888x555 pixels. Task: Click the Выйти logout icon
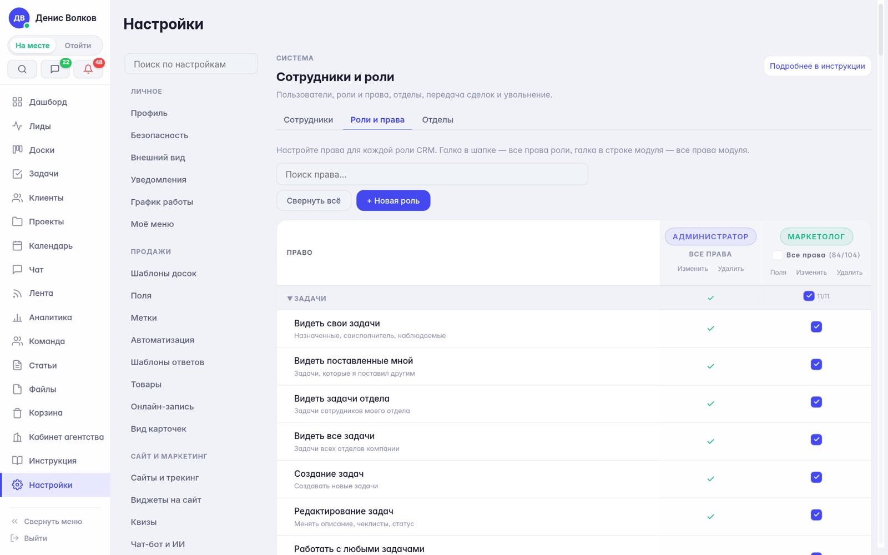15,538
